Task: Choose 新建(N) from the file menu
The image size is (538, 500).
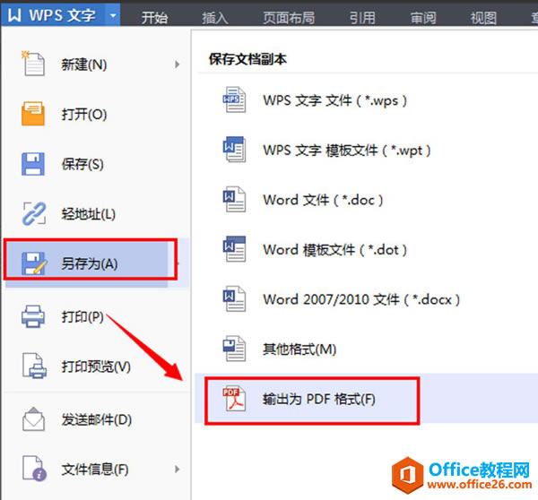Action: [96, 65]
